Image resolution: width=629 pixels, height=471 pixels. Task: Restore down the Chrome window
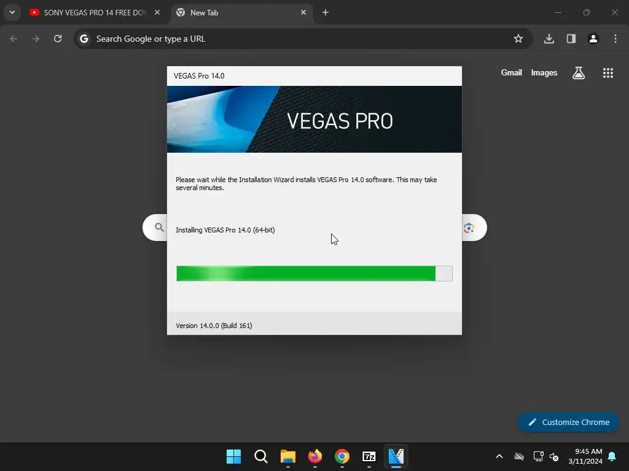click(587, 12)
